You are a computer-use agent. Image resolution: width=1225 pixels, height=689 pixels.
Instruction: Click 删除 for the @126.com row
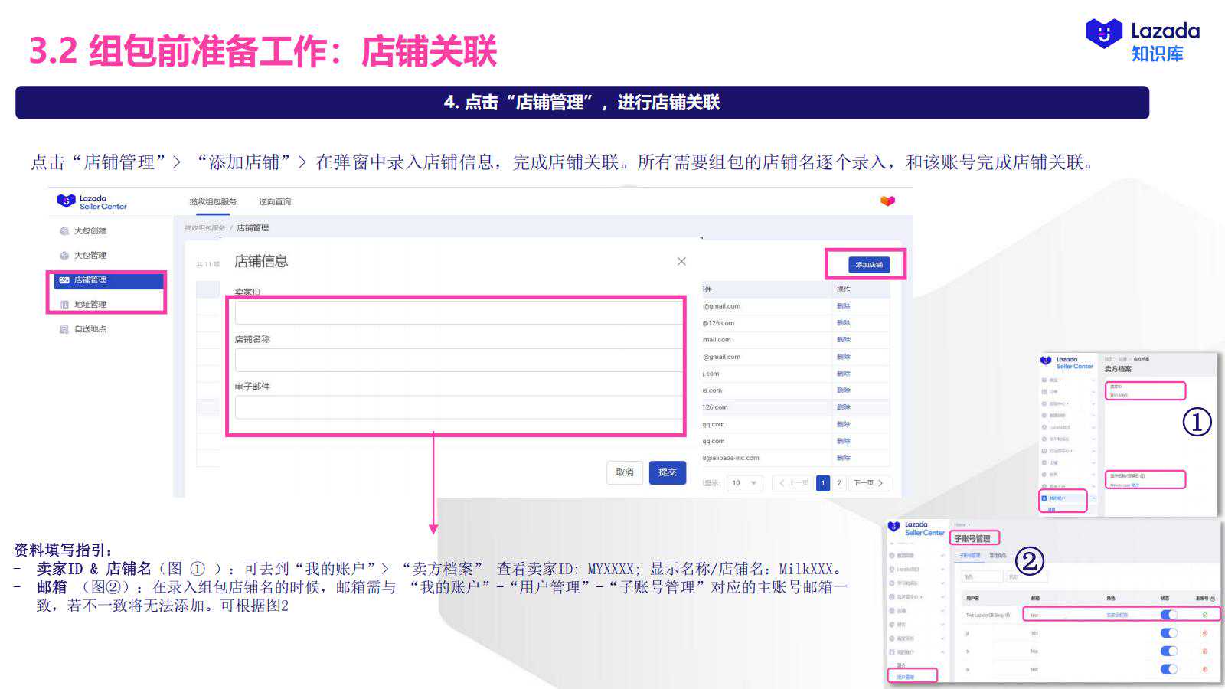[844, 323]
